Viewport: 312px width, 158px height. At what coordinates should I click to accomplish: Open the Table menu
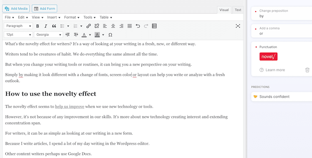coord(106,17)
